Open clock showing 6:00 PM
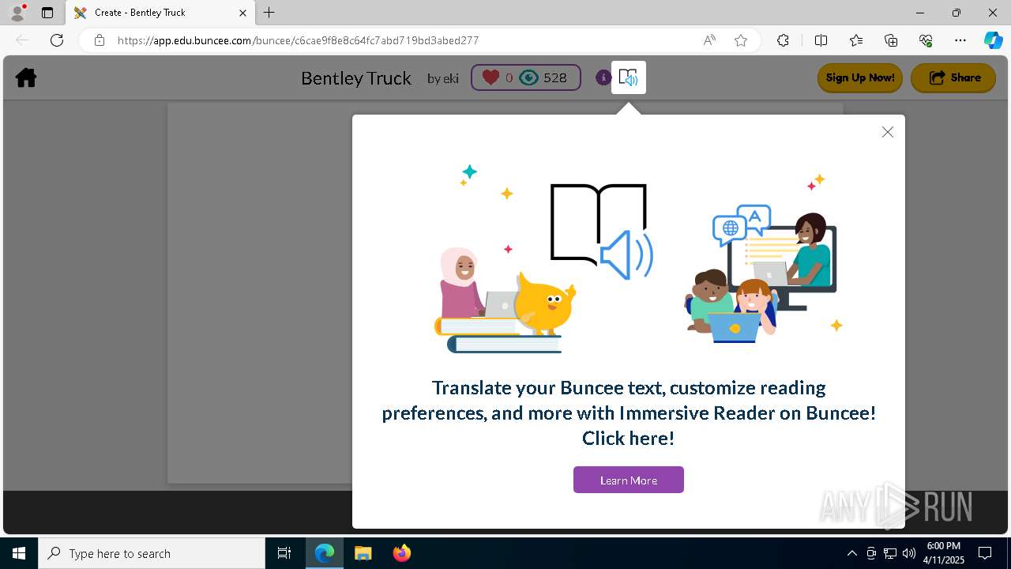The image size is (1011, 569). point(944,553)
